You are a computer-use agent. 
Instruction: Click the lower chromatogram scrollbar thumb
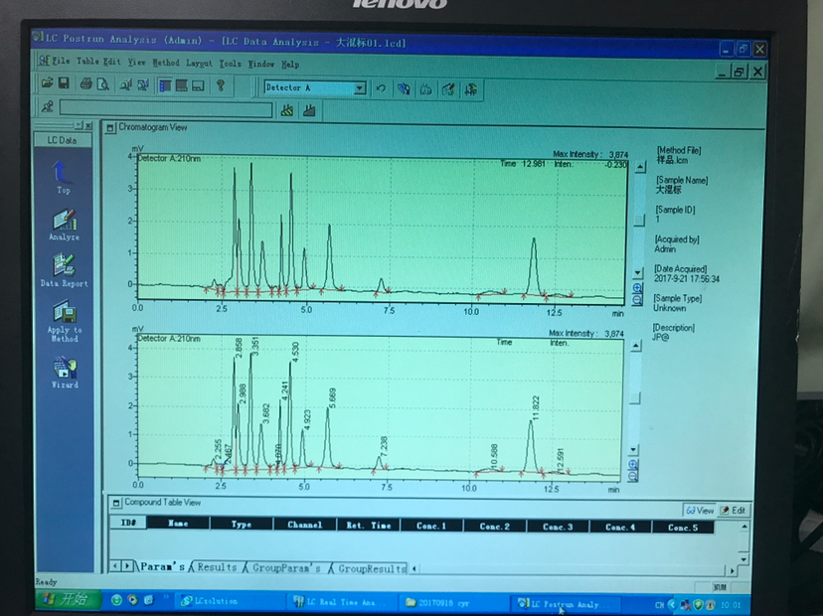(634, 398)
